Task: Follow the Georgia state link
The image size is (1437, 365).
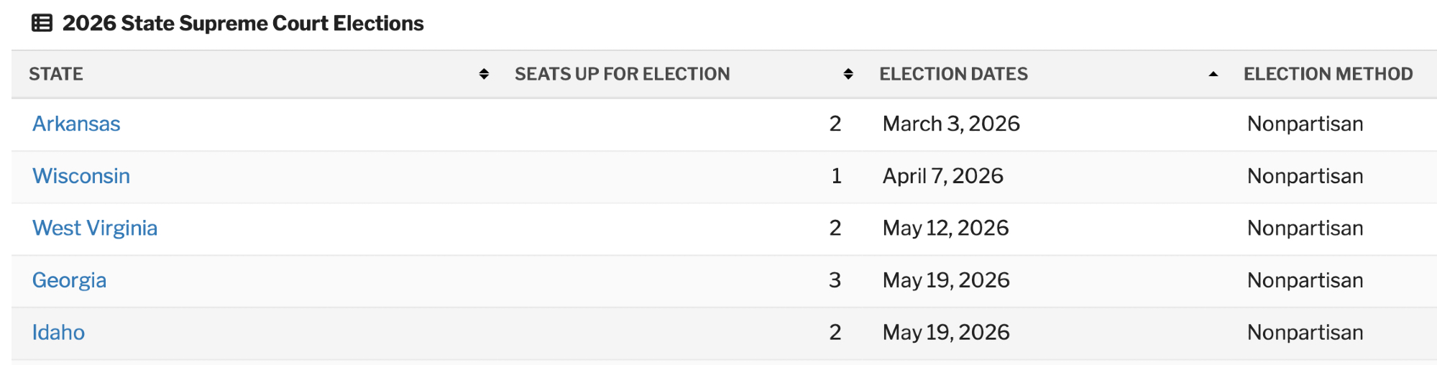Action: point(69,280)
